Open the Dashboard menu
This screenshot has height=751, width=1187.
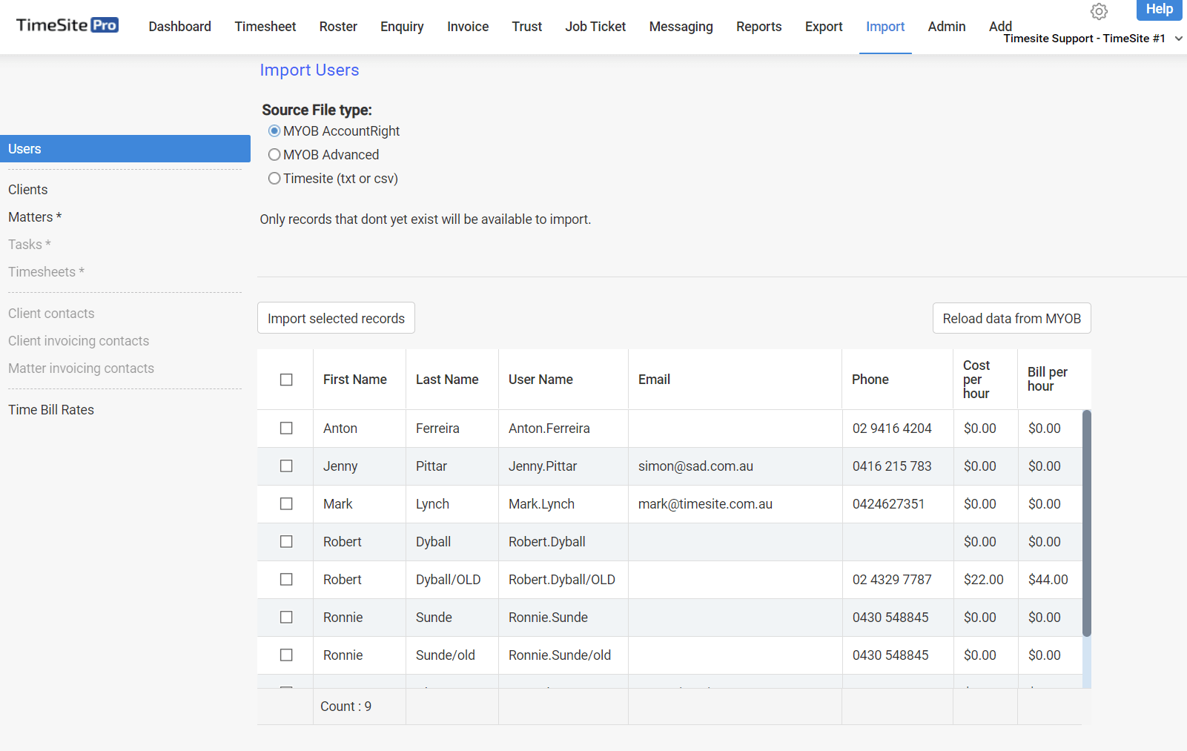(179, 27)
